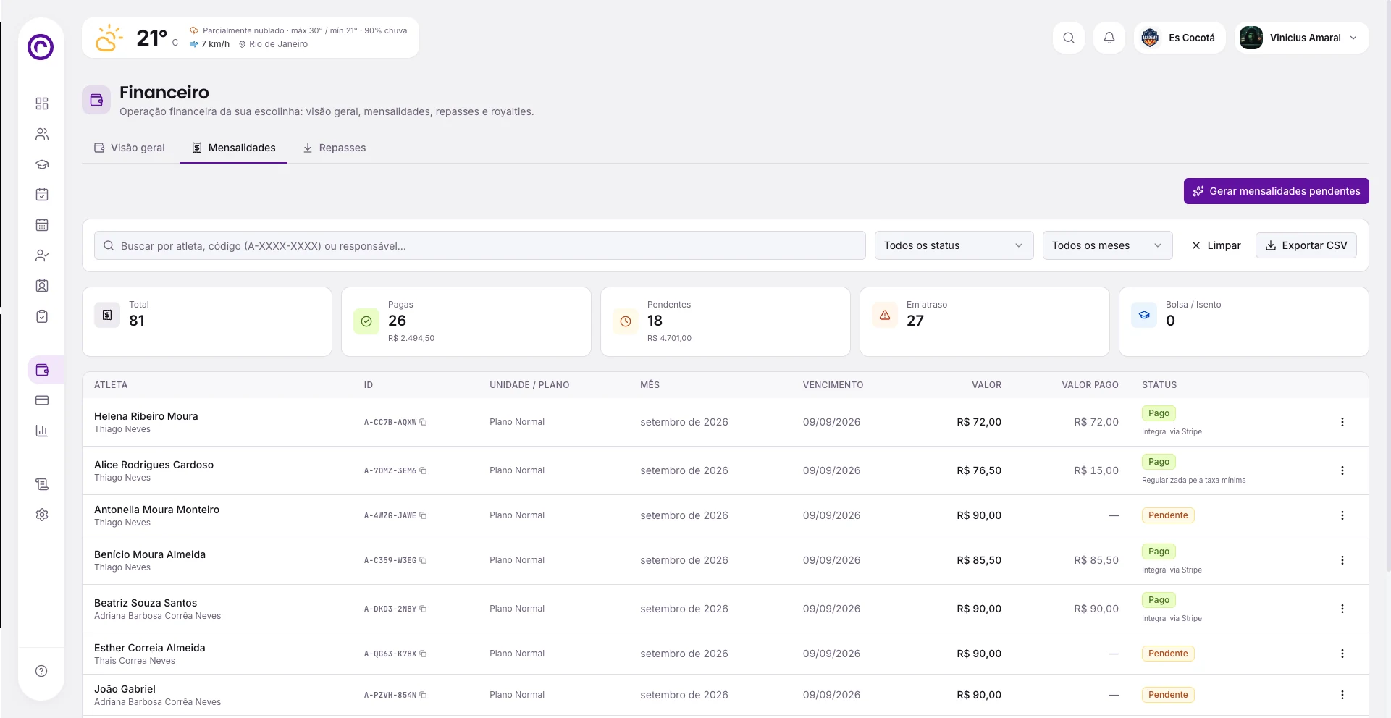Screen dimensions: 1391x718
Task: Open the dashboard grid icon in sidebar
Action: [42, 104]
